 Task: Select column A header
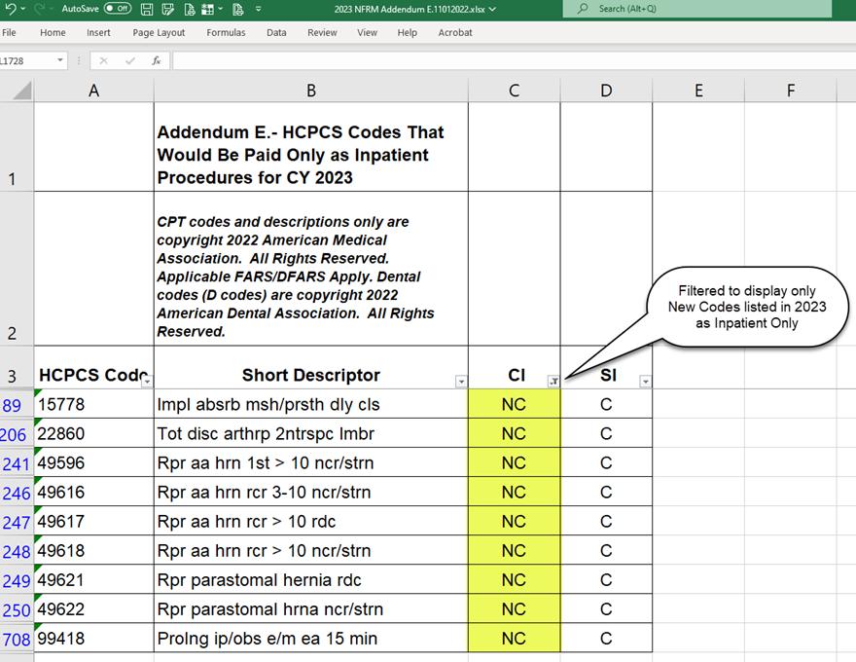[x=94, y=91]
